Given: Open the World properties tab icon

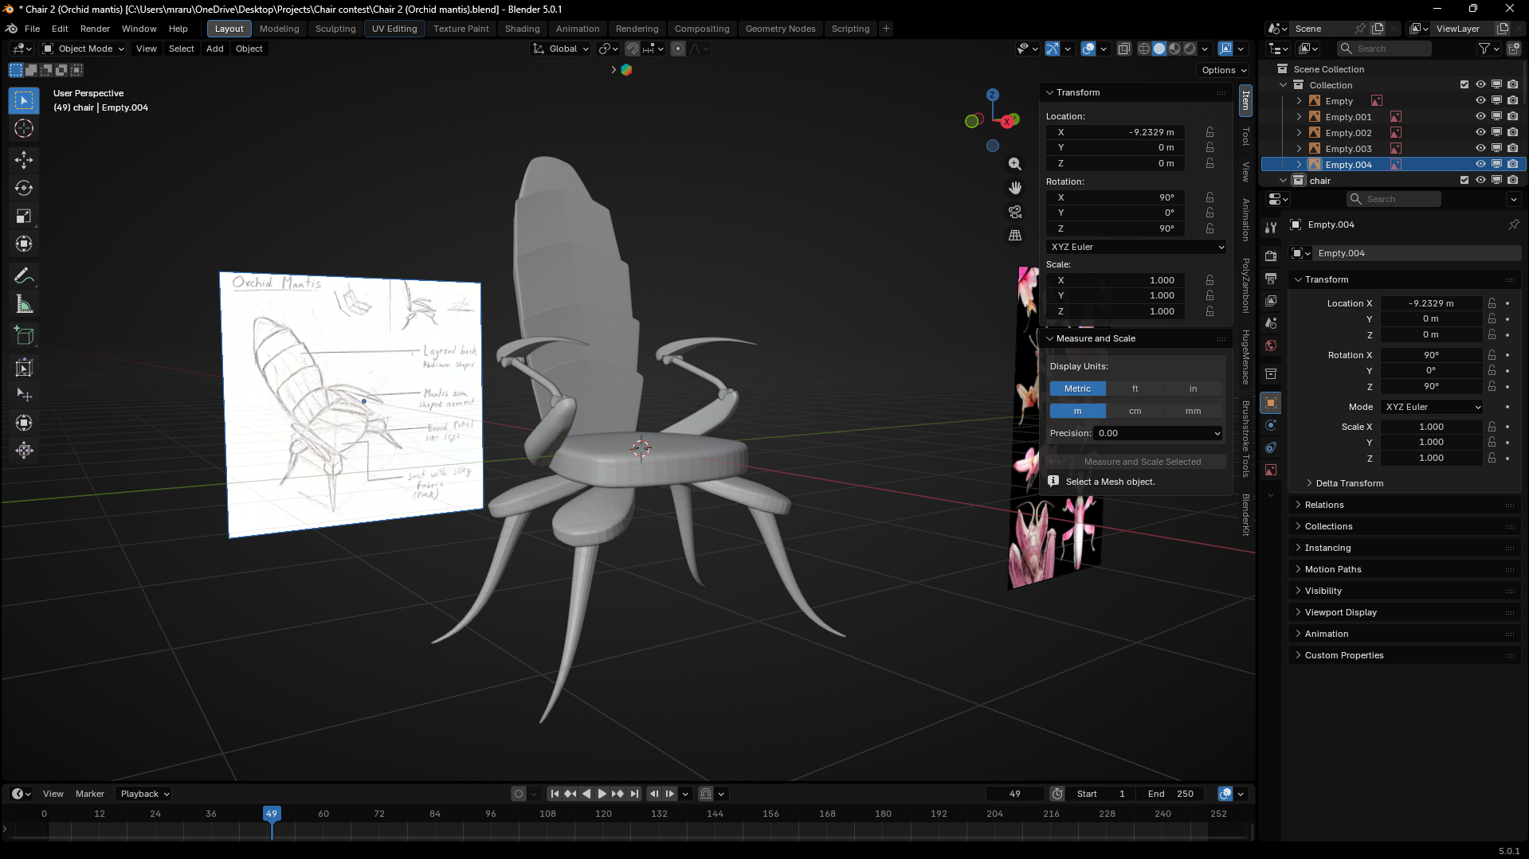Looking at the screenshot, I should click(x=1271, y=346).
